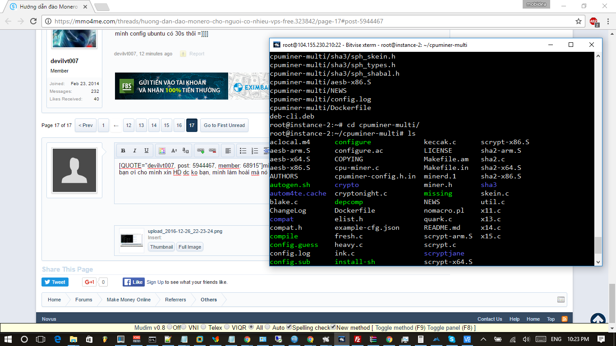Click the Go to First Unread button

[x=224, y=125]
